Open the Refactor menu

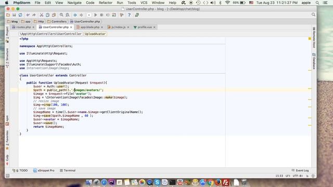pyautogui.click(x=105, y=3)
